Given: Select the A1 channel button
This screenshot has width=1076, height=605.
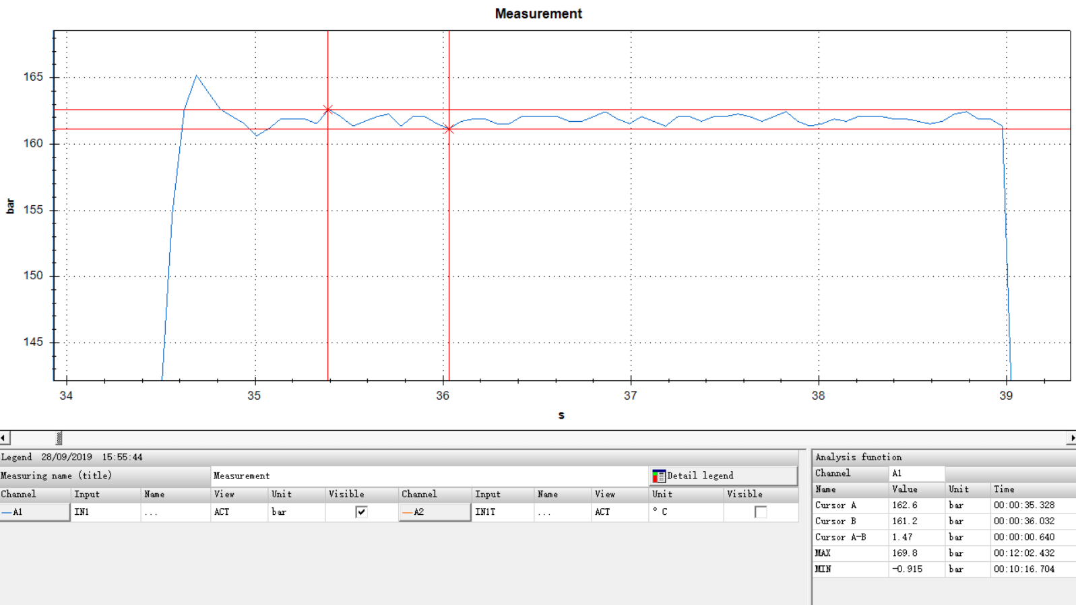Looking at the screenshot, I should click(34, 512).
